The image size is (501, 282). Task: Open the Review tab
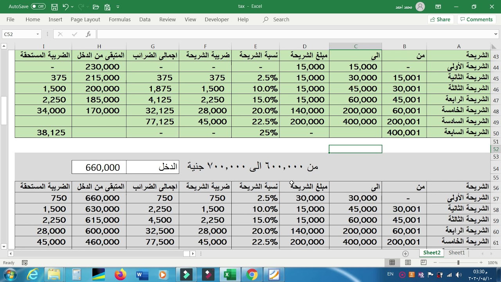click(x=168, y=19)
